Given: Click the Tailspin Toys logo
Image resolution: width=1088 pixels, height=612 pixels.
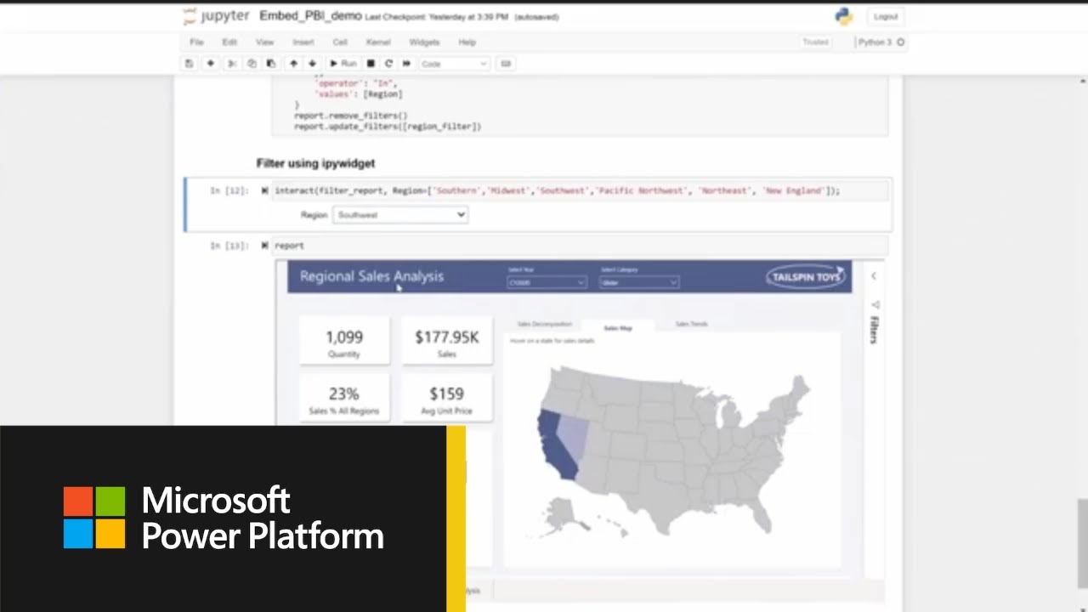Looking at the screenshot, I should (x=805, y=276).
